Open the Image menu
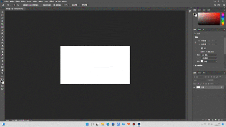This screenshot has width=226, height=127. (x=18, y=1)
